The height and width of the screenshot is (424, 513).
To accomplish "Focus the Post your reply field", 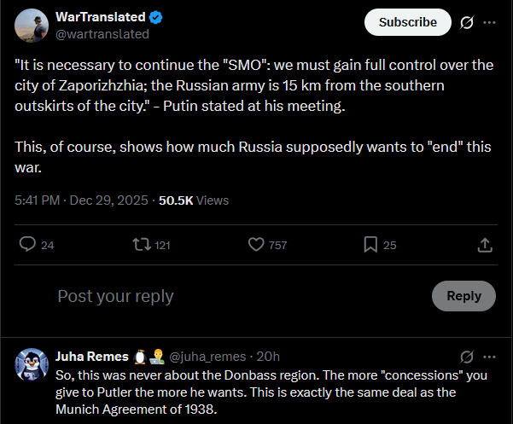I will point(242,296).
